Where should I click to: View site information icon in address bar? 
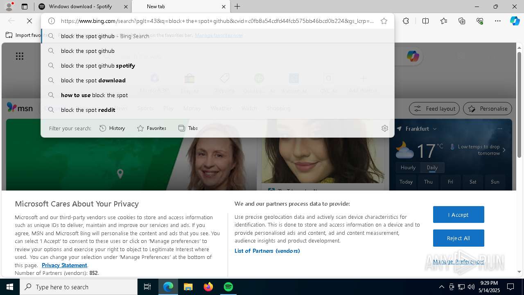pos(52,21)
